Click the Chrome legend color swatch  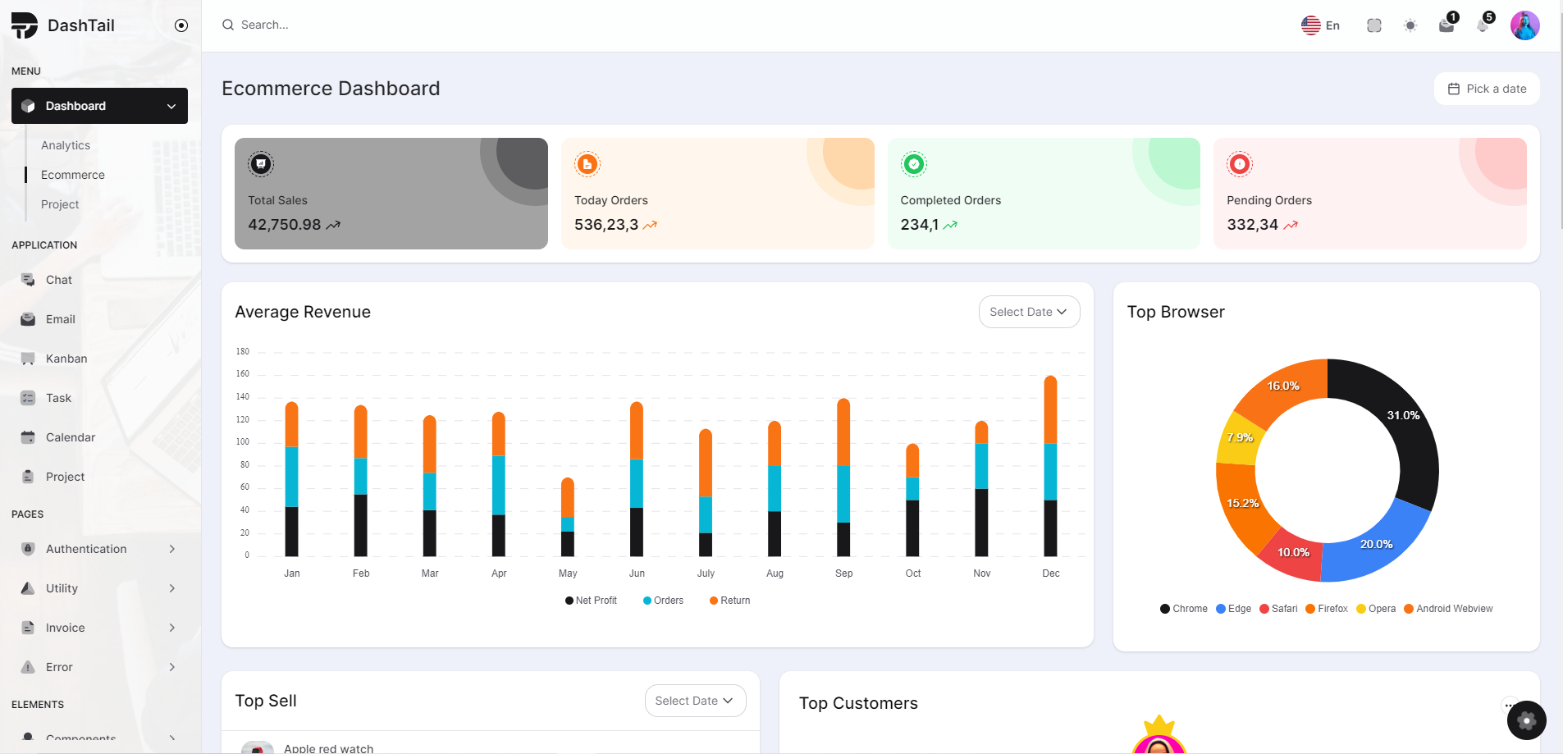pos(1165,609)
